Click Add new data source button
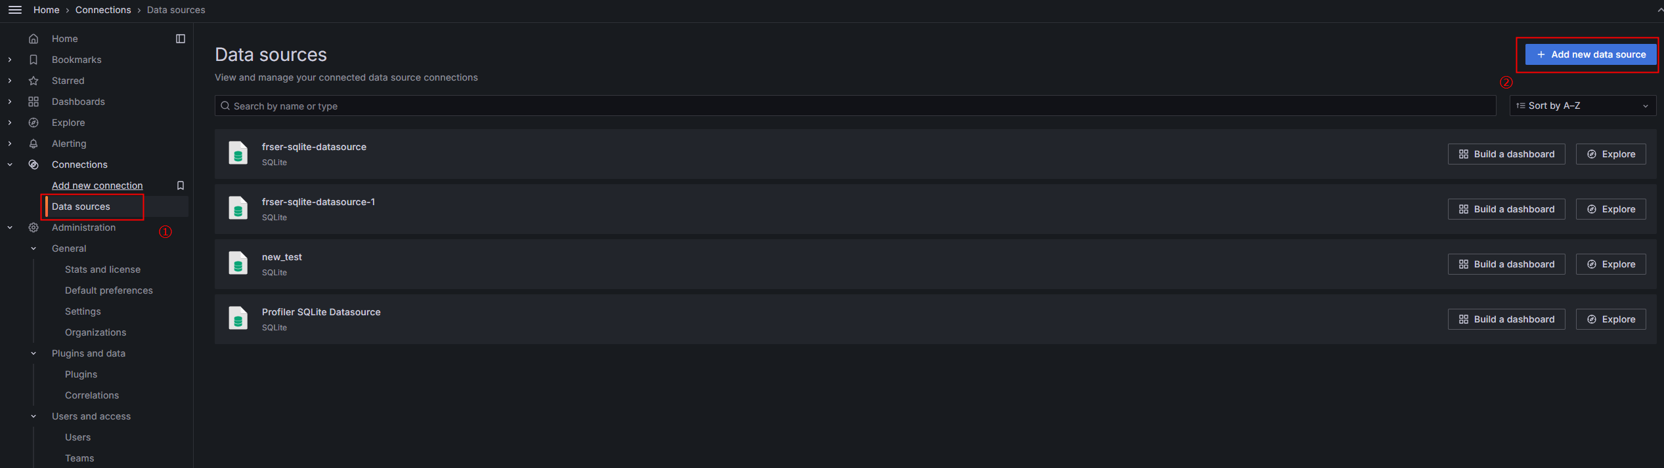This screenshot has height=468, width=1664. (x=1590, y=54)
